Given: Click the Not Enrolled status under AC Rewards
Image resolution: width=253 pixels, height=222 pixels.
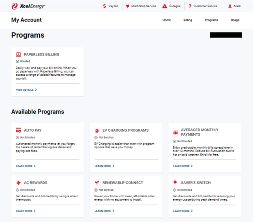Looking at the screenshot, I should coord(25,190).
